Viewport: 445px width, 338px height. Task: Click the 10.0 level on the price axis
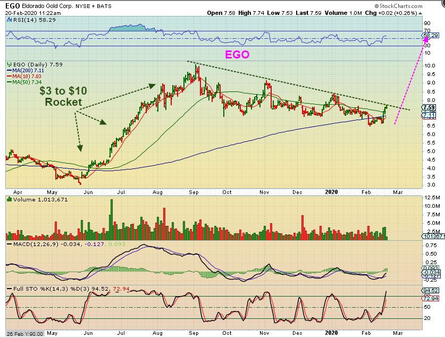pyautogui.click(x=430, y=65)
